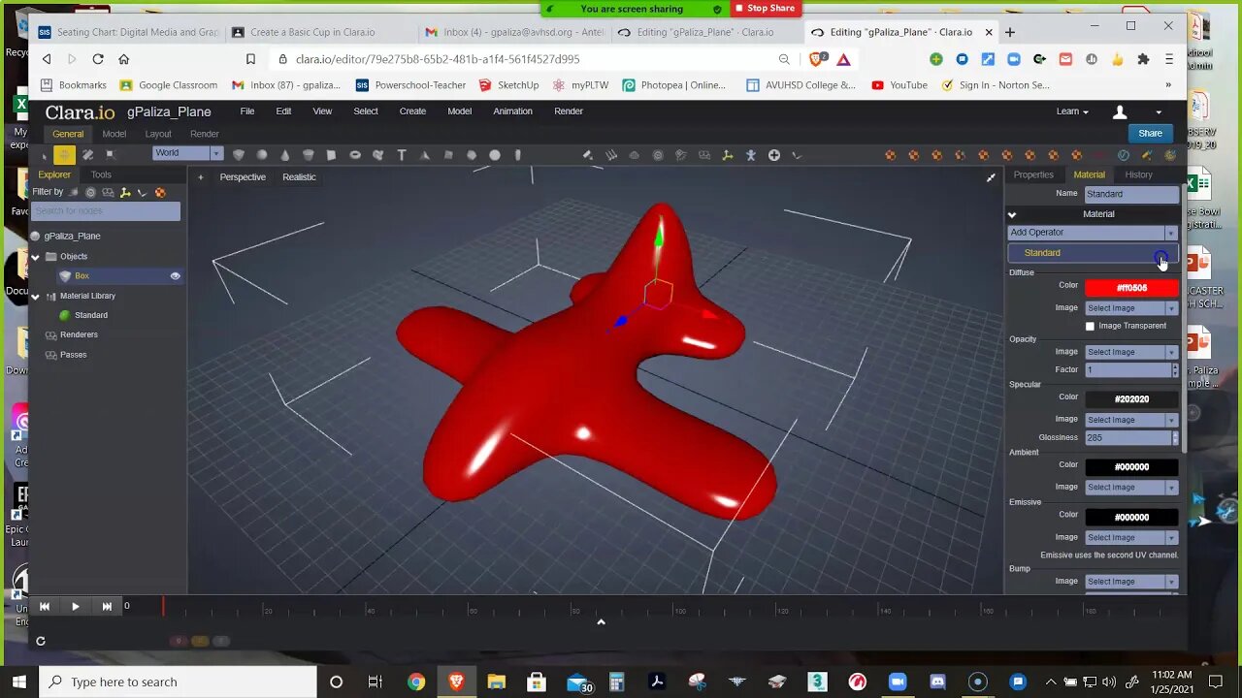Switch to the Properties tab
1242x698 pixels.
coord(1033,175)
